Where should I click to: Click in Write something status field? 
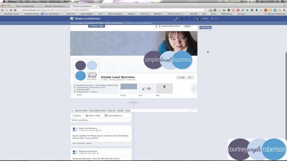click(x=101, y=120)
